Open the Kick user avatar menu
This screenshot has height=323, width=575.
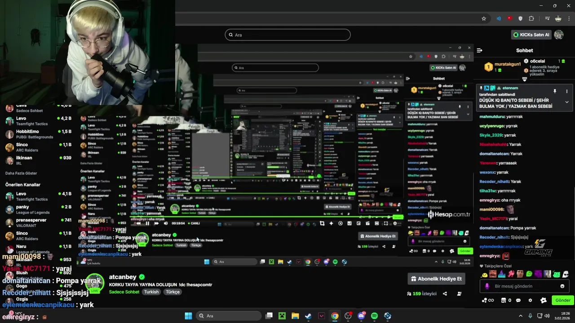(x=559, y=35)
